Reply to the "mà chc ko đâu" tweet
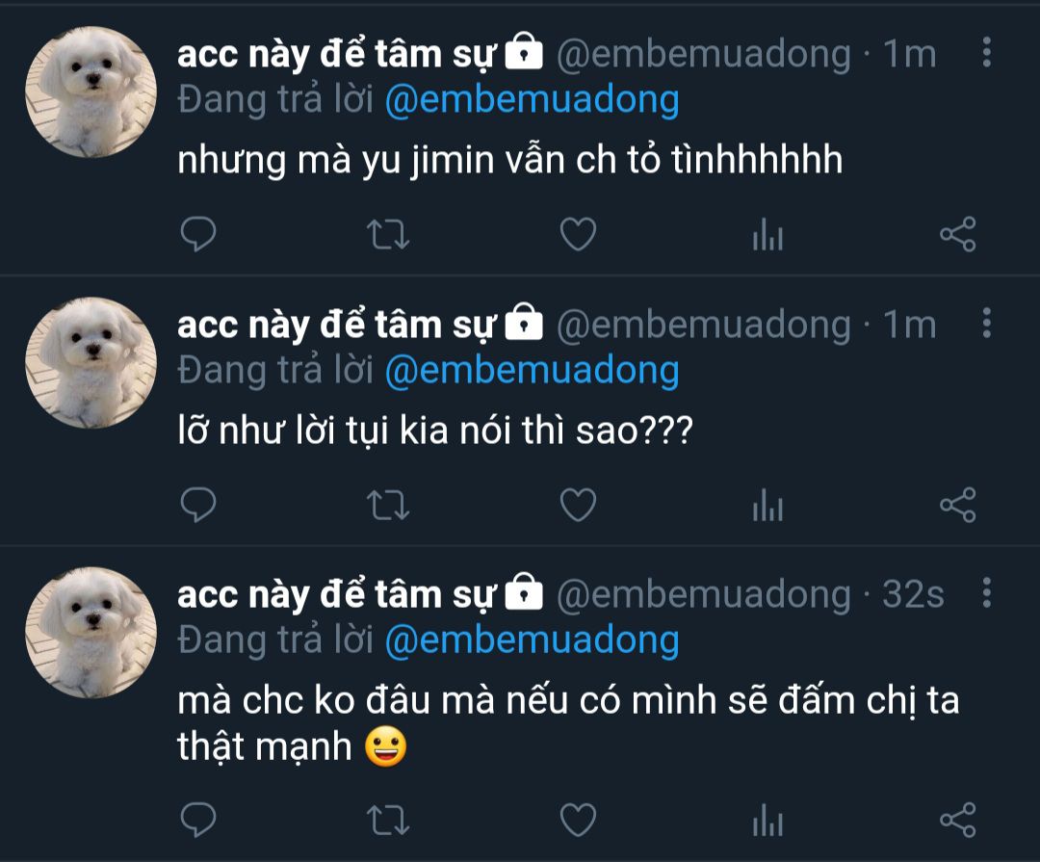The height and width of the screenshot is (862, 1040). 198,820
